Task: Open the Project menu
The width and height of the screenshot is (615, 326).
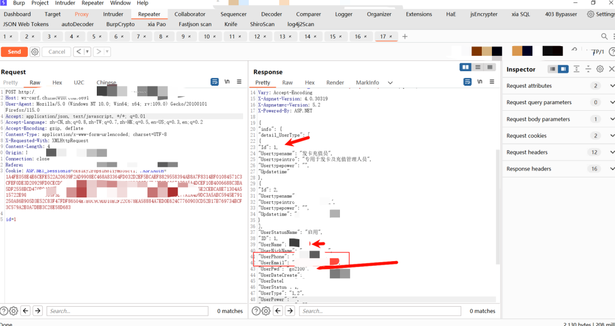Action: tap(40, 3)
